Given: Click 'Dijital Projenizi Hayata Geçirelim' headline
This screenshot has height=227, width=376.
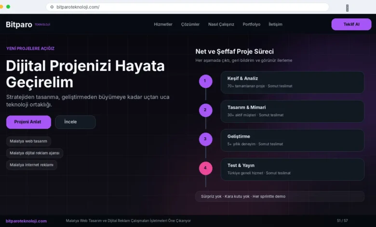Looking at the screenshot, I should point(85,74).
